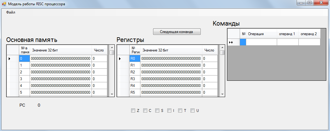Toggle the T flag checkbox
330x131 pixels.
pos(180,110)
